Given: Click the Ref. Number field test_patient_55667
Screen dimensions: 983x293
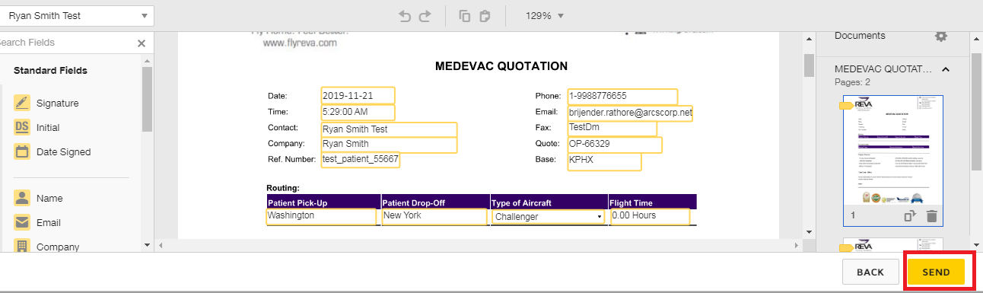Looking at the screenshot, I should pyautogui.click(x=360, y=160).
